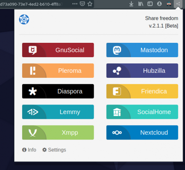
Task: Share to Nextcloud
Action: point(142,133)
